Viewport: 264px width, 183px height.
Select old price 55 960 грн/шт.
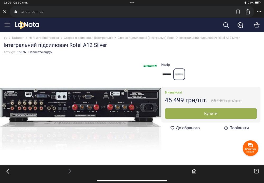pyautogui.click(x=226, y=101)
